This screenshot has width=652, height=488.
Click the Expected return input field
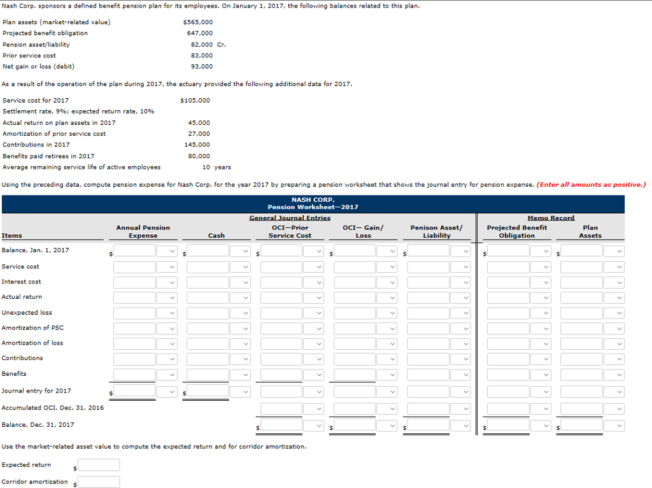click(x=99, y=465)
